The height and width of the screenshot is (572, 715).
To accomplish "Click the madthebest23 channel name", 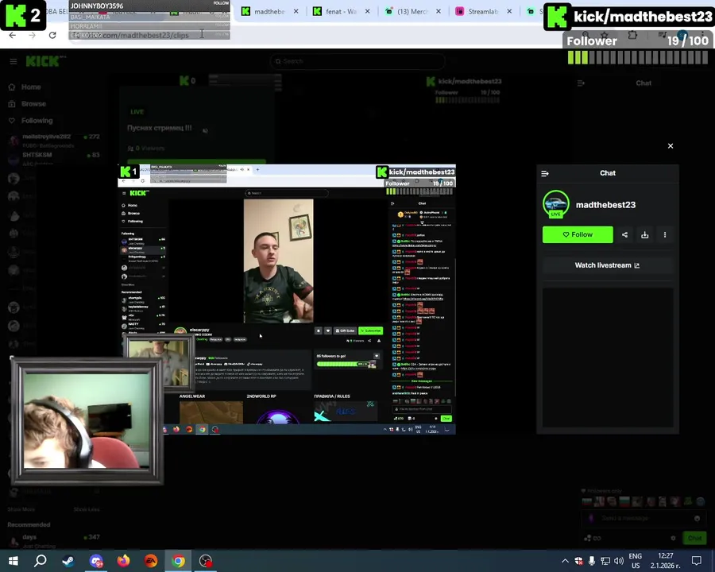I will tap(605, 205).
